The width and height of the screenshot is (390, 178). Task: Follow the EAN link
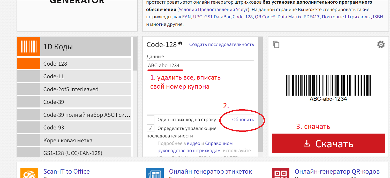[x=186, y=17]
